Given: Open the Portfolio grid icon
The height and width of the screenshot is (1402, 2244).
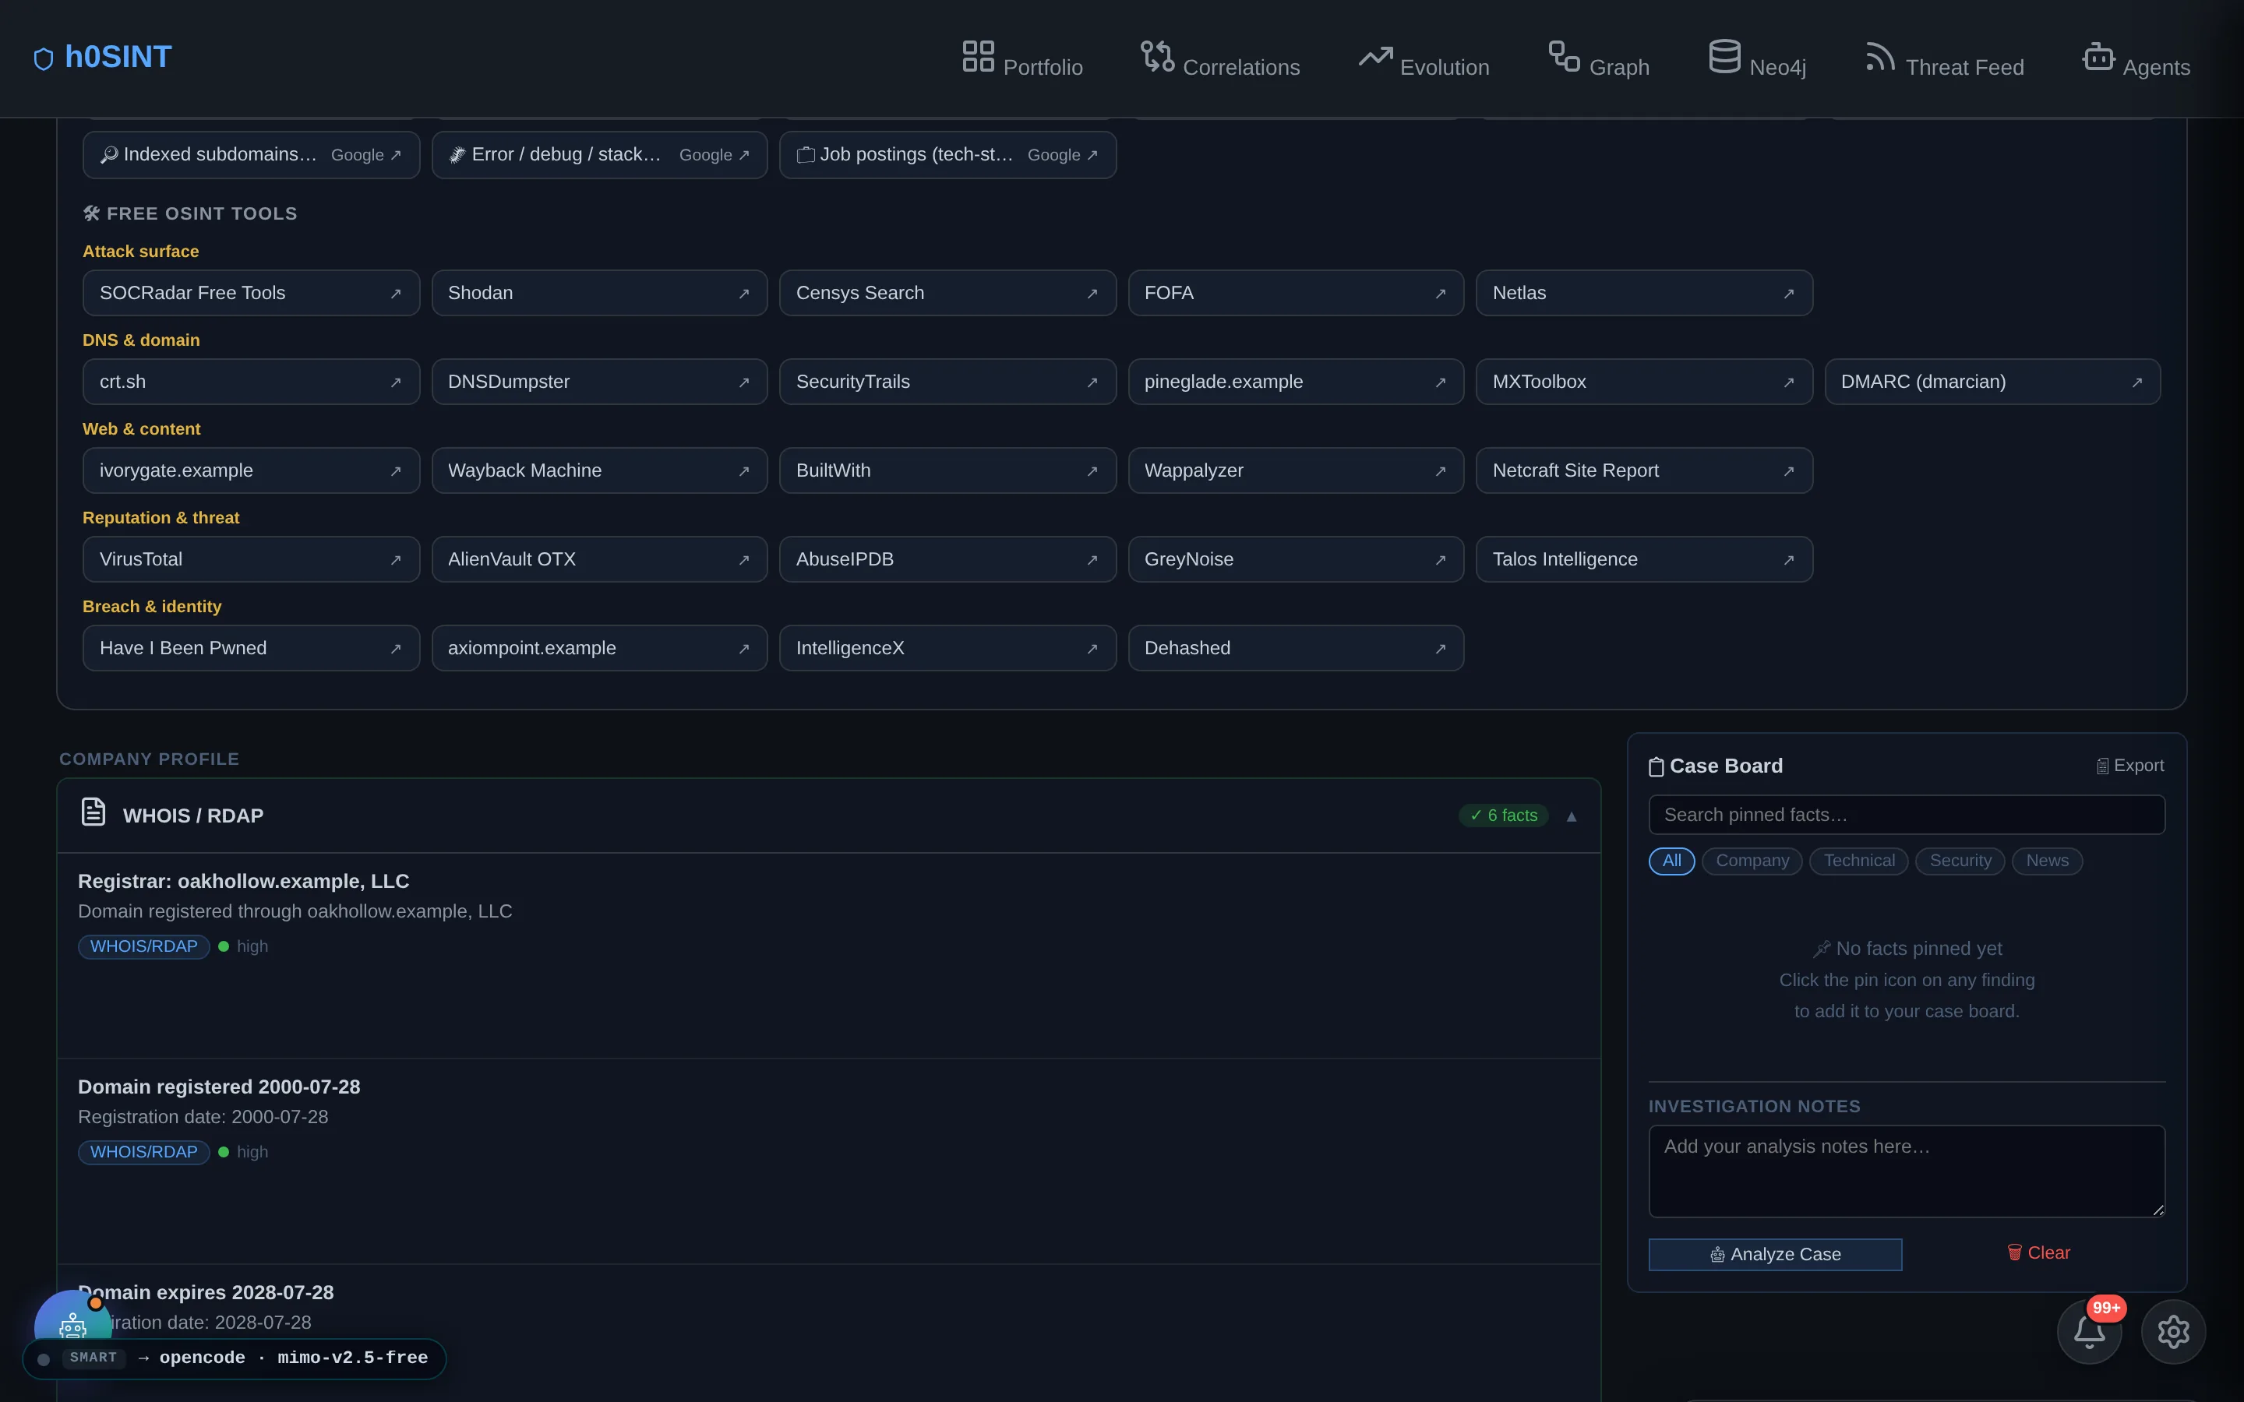Looking at the screenshot, I should (977, 55).
